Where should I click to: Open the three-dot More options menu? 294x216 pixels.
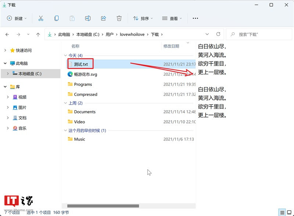coord(196,18)
